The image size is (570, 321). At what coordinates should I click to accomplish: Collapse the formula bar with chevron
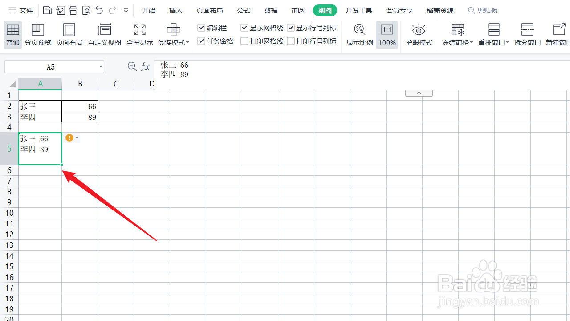pyautogui.click(x=419, y=93)
